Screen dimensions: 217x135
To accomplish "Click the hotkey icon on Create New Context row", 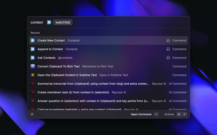I will tap(167, 40).
